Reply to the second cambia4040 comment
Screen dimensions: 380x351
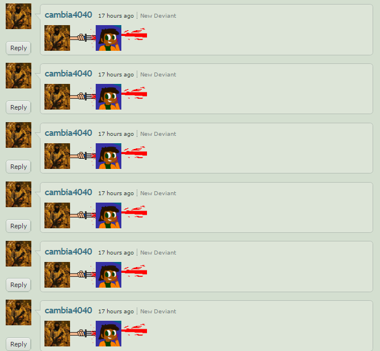[x=18, y=107]
